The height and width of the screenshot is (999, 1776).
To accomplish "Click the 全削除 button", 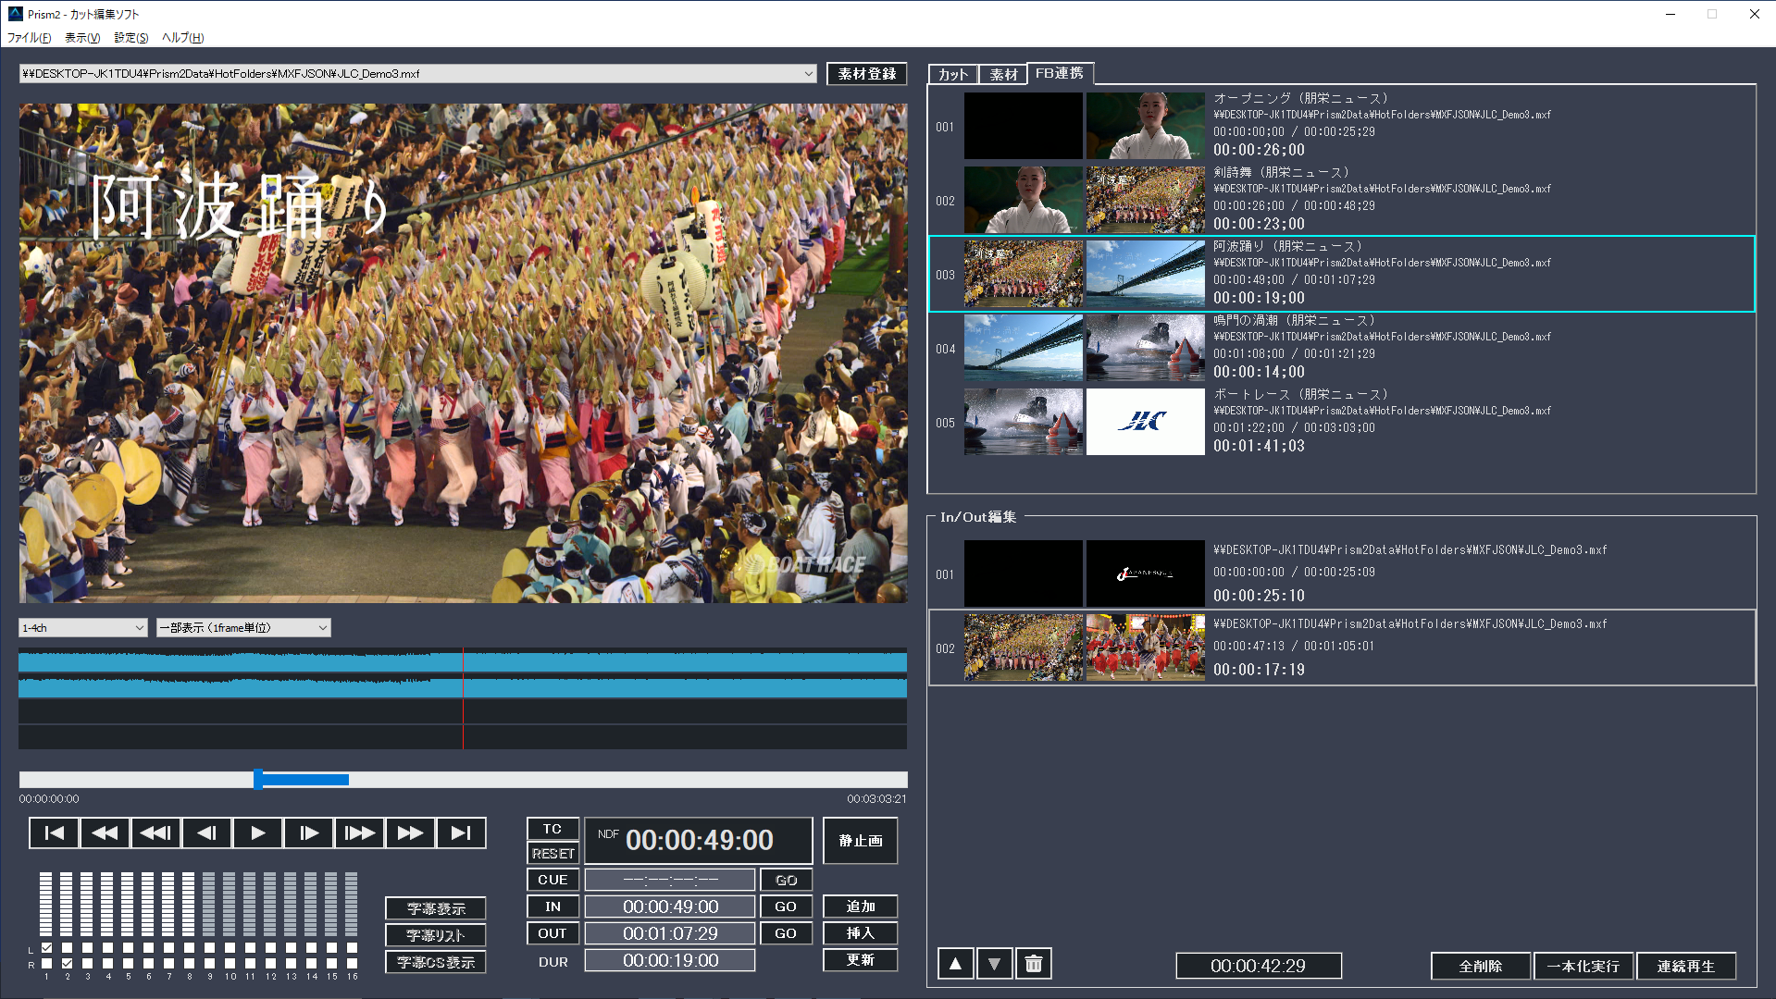I will tap(1480, 966).
